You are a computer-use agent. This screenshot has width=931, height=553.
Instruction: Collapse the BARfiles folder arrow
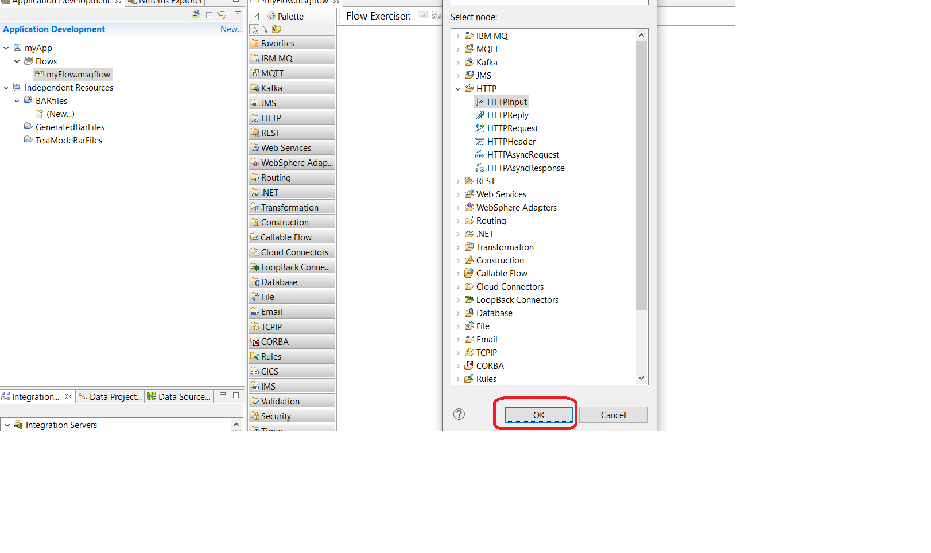click(x=17, y=101)
